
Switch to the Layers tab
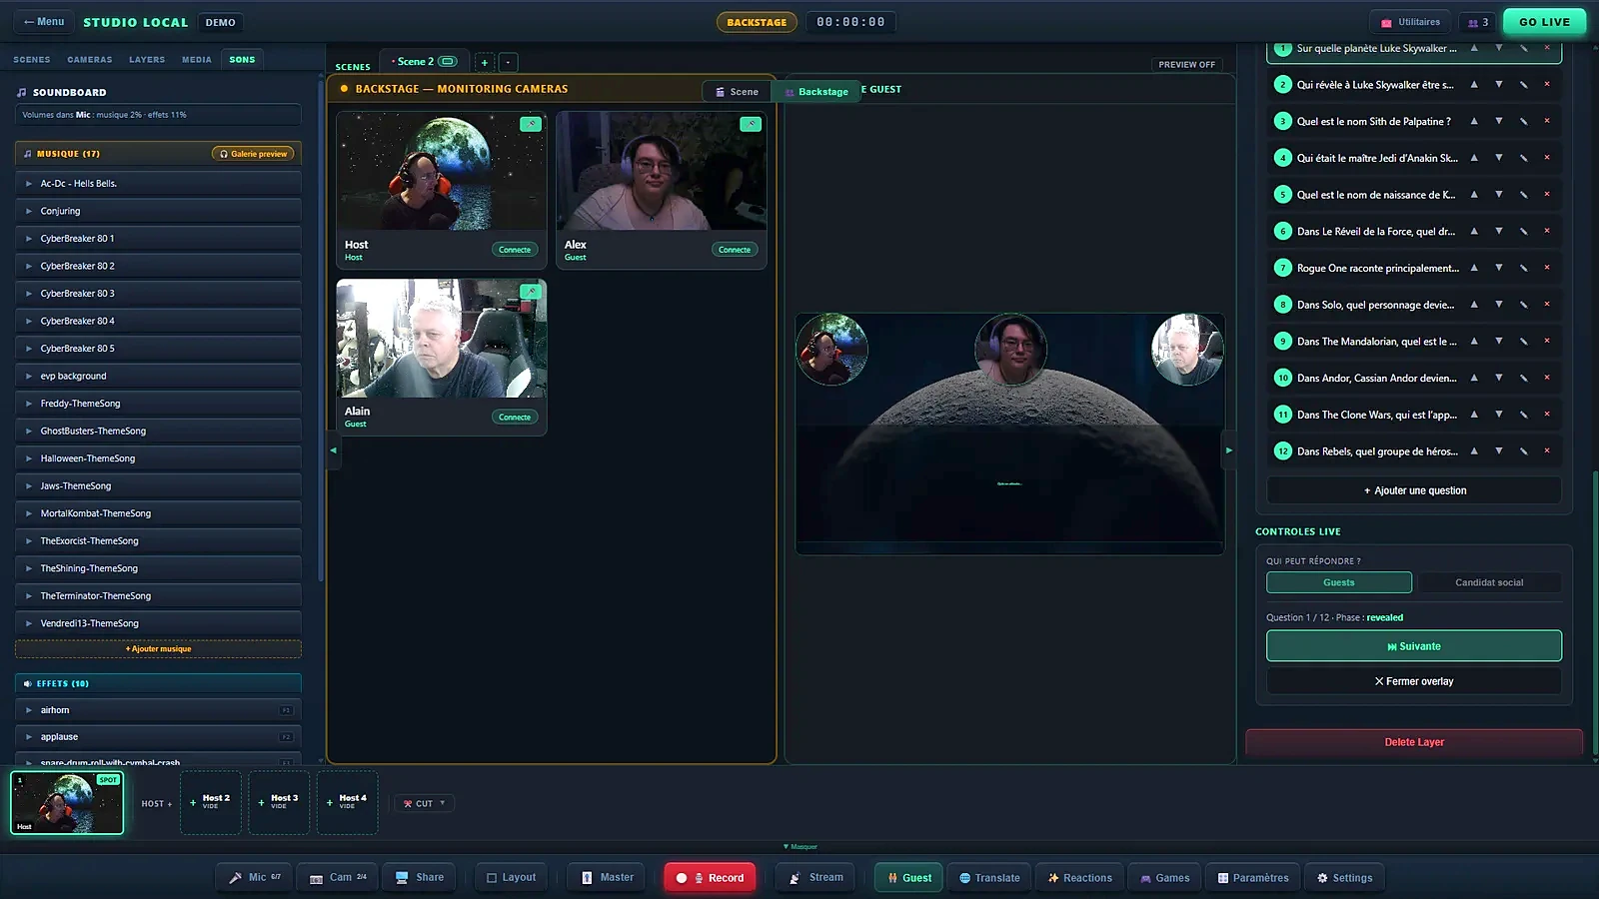(147, 59)
